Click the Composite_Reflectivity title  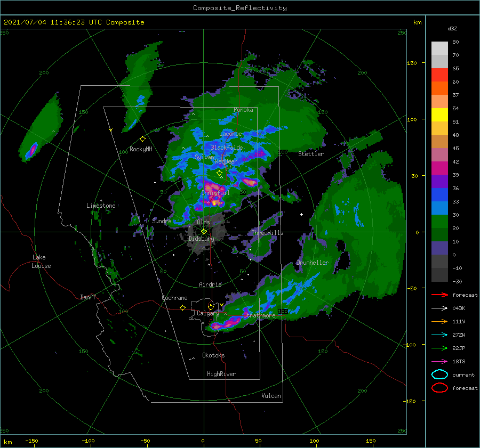pos(239,8)
